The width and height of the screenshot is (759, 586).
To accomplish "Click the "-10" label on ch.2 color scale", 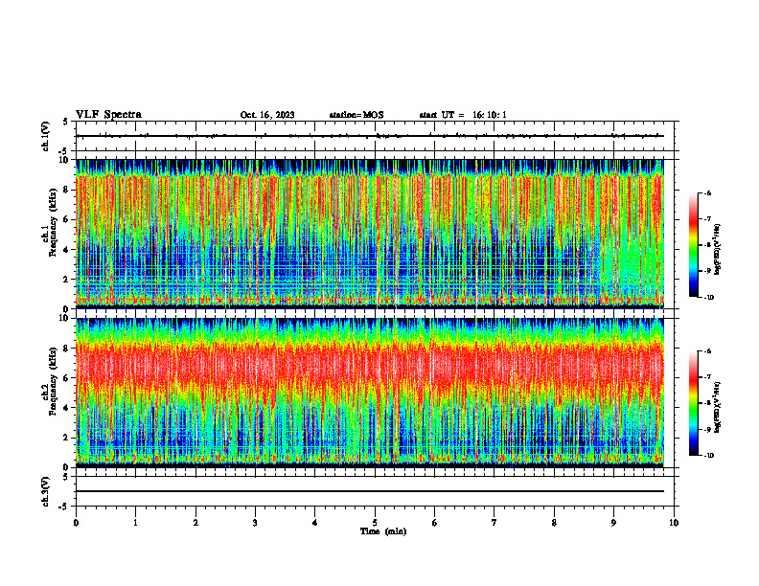I will [708, 456].
